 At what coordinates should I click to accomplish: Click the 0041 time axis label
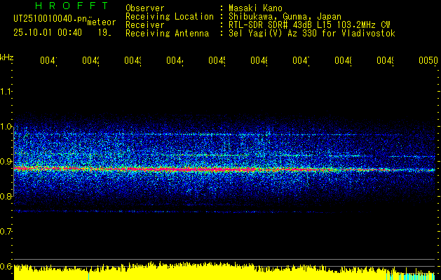pos(48,60)
